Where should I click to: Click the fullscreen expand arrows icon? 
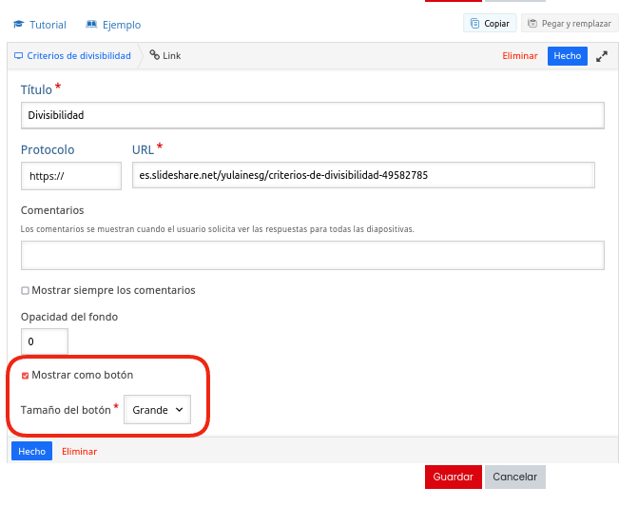pyautogui.click(x=602, y=56)
